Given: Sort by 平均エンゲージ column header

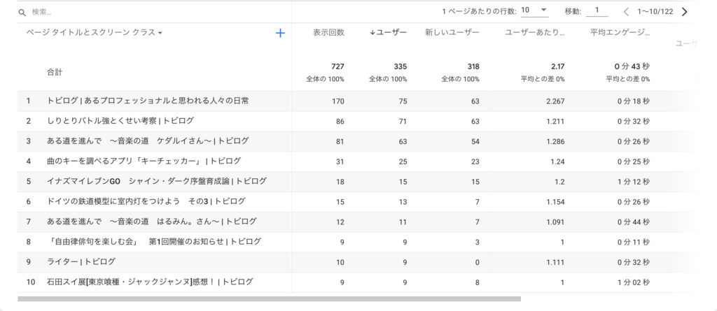Looking at the screenshot, I should (620, 32).
